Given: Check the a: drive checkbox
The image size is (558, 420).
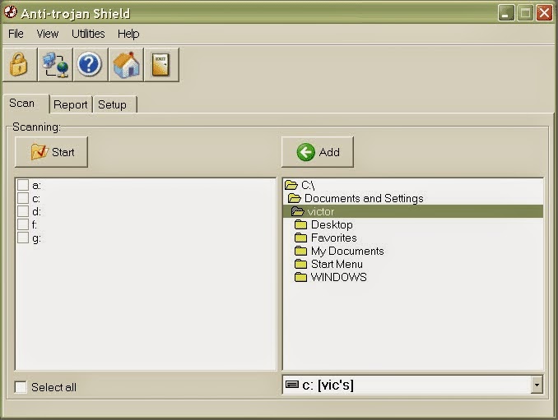Looking at the screenshot, I should (23, 185).
